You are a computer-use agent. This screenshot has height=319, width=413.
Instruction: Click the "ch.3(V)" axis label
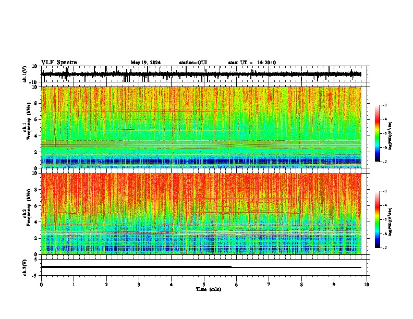click(x=25, y=267)
